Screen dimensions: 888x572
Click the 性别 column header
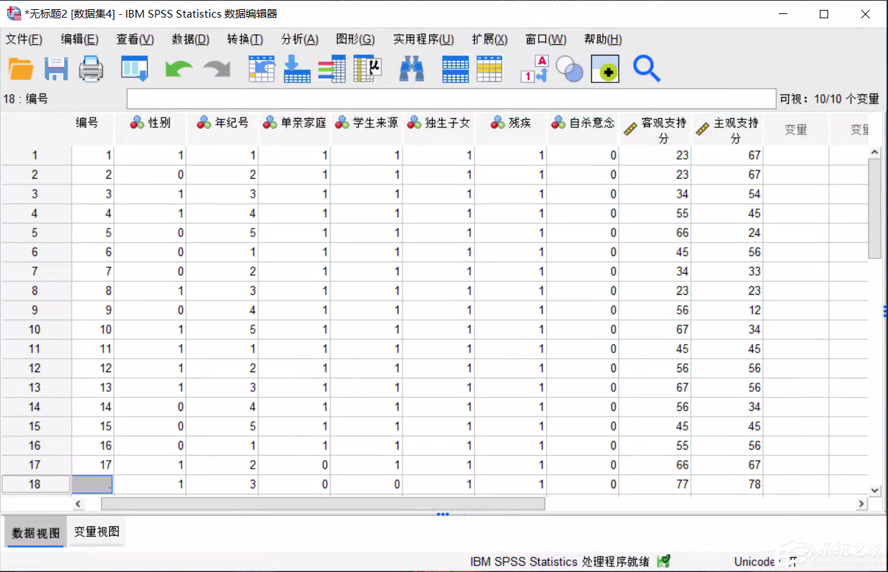151,123
